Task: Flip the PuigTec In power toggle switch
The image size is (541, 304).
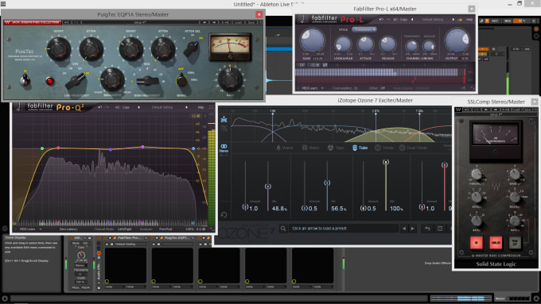Action: point(25,80)
